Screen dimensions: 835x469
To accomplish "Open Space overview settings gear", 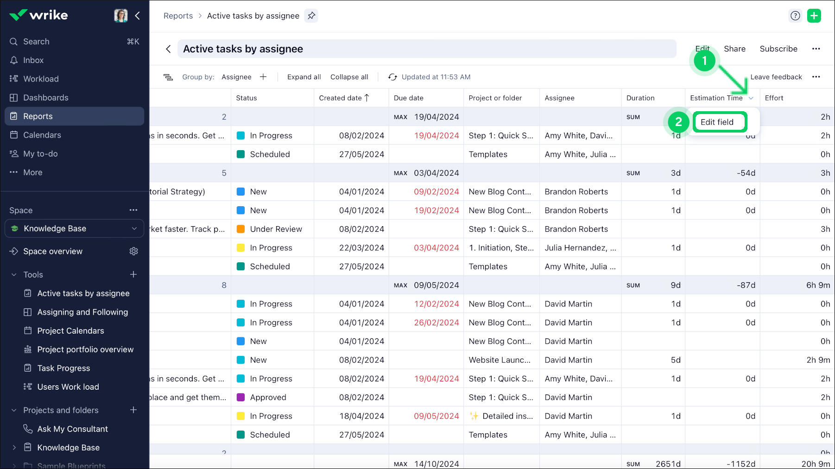I will pos(133,251).
